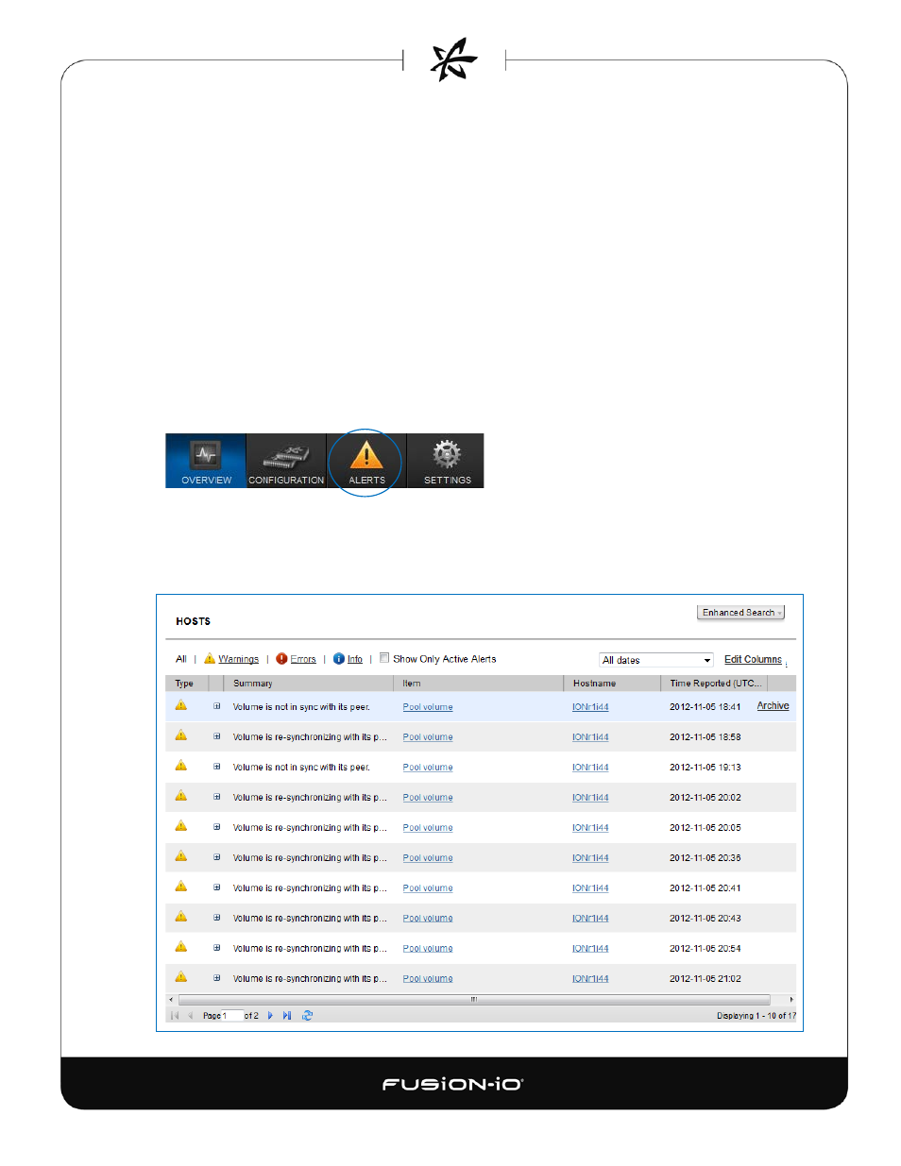Expand the alert row reported at 20:41
901x1166 pixels.
216,887
